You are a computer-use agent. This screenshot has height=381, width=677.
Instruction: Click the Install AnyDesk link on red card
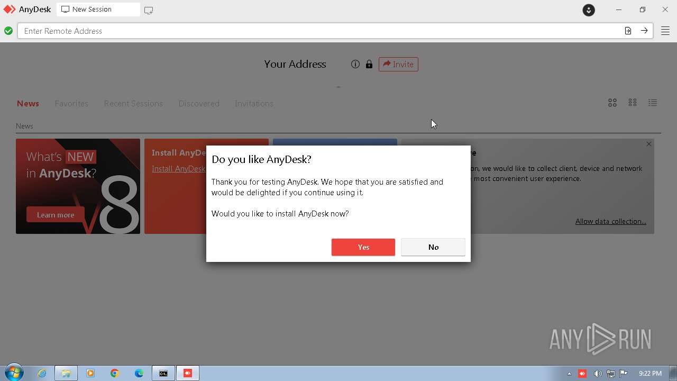pos(178,169)
